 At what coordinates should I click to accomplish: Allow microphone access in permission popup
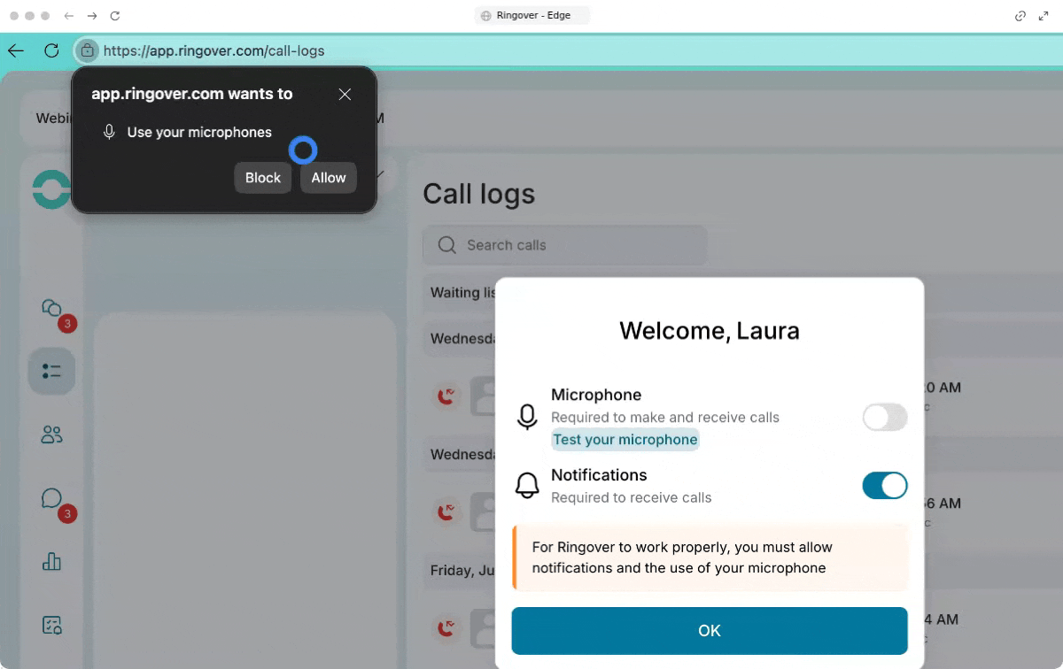[x=329, y=178]
